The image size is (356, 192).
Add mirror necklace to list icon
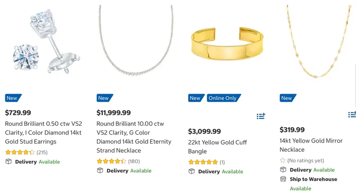tap(352, 114)
